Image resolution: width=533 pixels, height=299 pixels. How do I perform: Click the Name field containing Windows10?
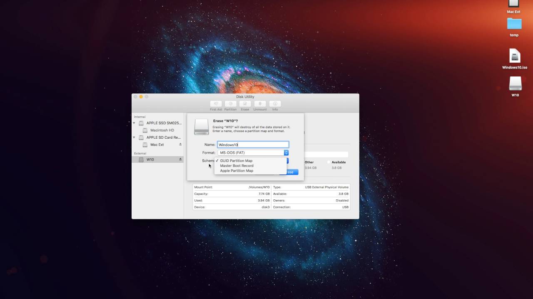(253, 145)
